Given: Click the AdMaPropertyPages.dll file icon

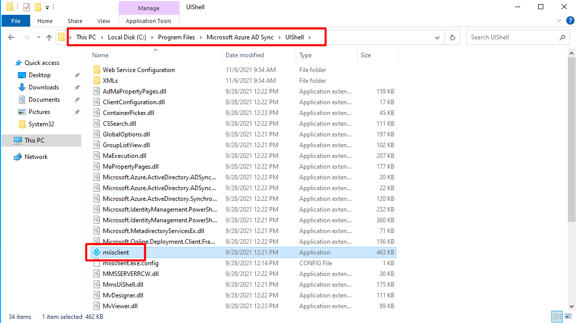Looking at the screenshot, I should pos(97,91).
